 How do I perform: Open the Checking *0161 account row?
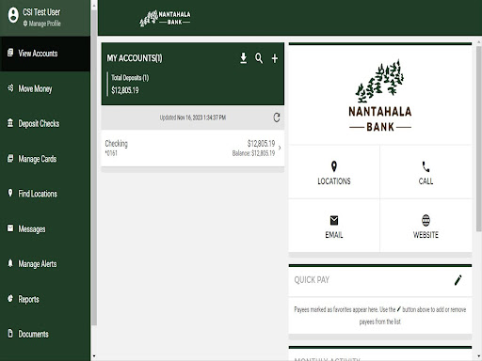(x=193, y=149)
